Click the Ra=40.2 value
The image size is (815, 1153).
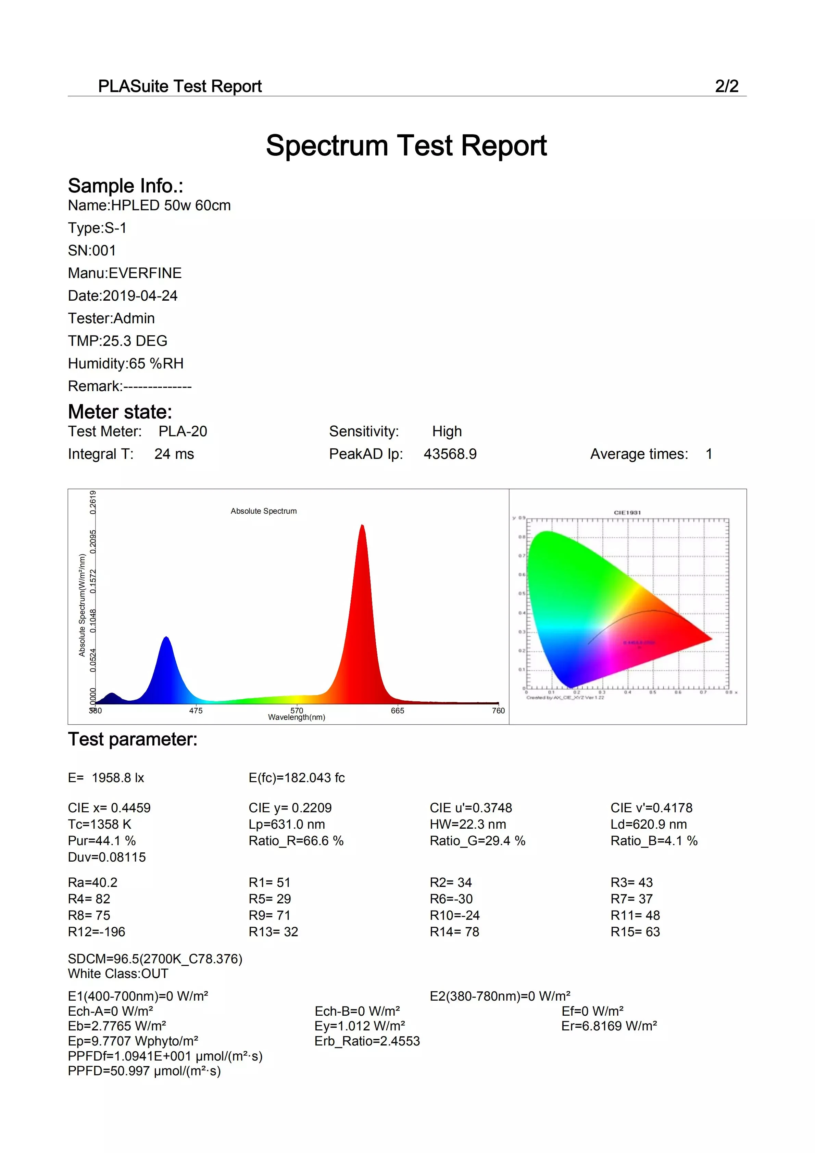92,882
